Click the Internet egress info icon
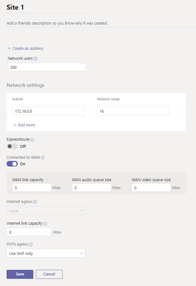Screen dimensions: 196x286 [x=35, y=202]
